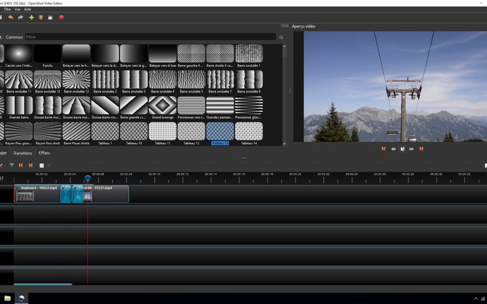The height and width of the screenshot is (304, 487).
Task: Toggle play/pause in the video preview
Action: (x=402, y=149)
